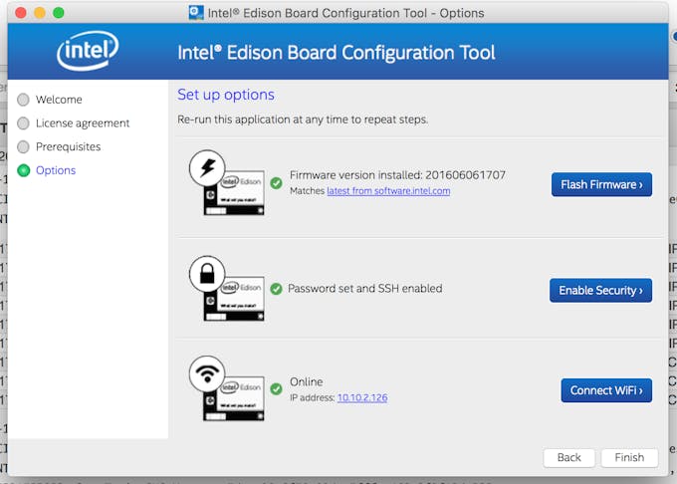Click Edison board image in WiFi row
Viewport: 677px width, 484px height.
click(234, 399)
